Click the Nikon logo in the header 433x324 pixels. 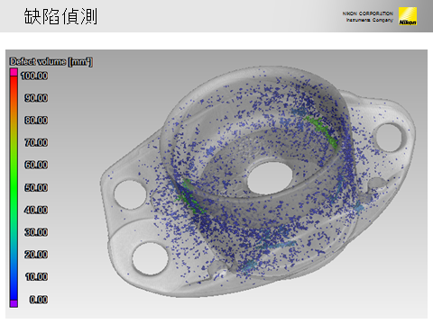[x=408, y=16]
